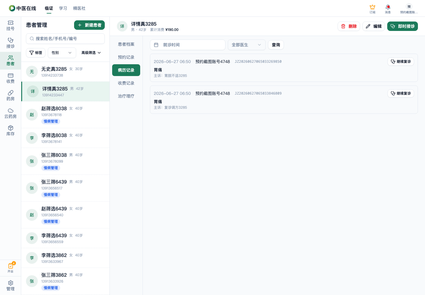Open the 开业 checklist icon
This screenshot has width=425, height=295.
(x=10, y=268)
